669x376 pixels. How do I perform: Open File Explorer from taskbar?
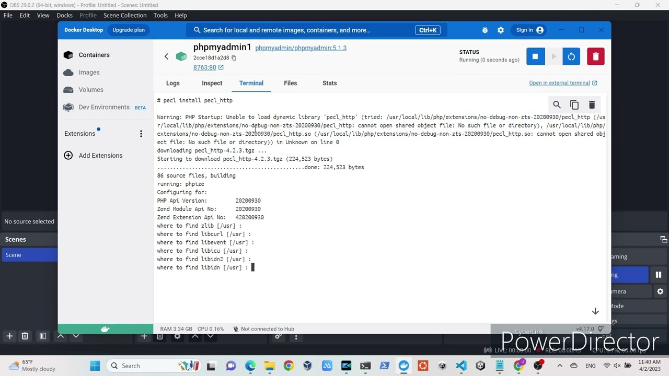click(x=269, y=366)
